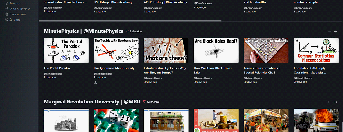Open @KhanAcademy under and hundredths video
The width and height of the screenshot is (343, 132).
point(253,8)
